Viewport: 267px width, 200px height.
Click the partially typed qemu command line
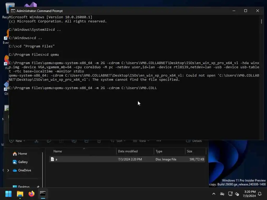(83, 88)
